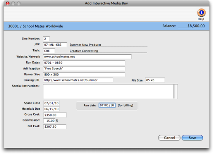Edit the Gross Cost $350.00 field
This screenshot has height=154, width=213.
(55, 115)
